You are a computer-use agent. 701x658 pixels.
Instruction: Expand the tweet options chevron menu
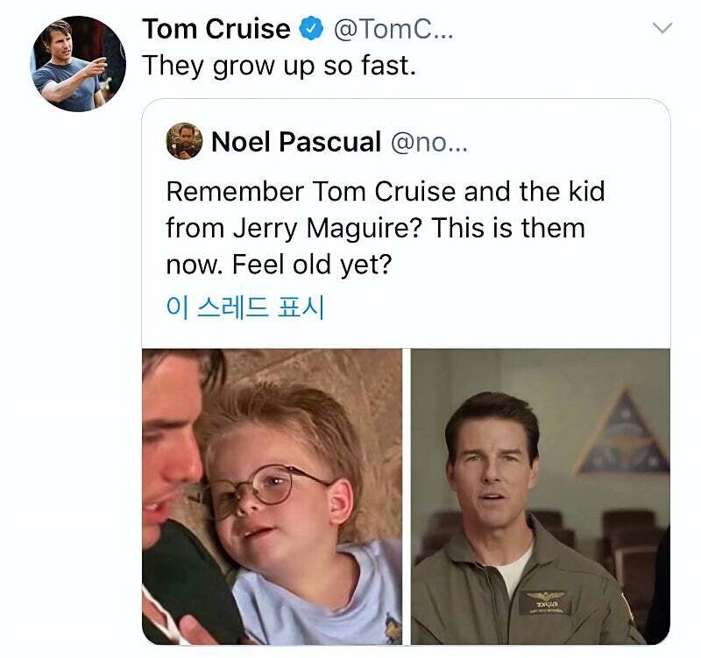(662, 28)
